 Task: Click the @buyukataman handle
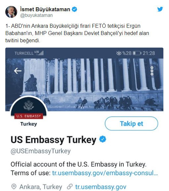36,16
